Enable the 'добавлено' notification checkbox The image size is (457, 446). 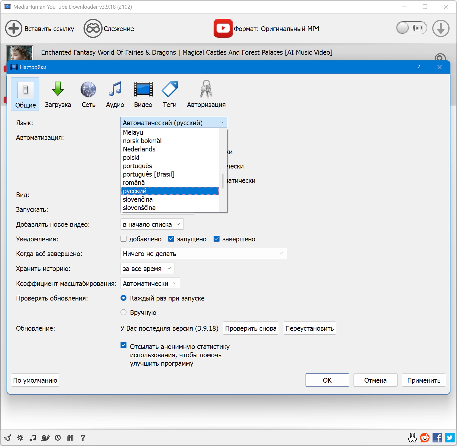(123, 239)
